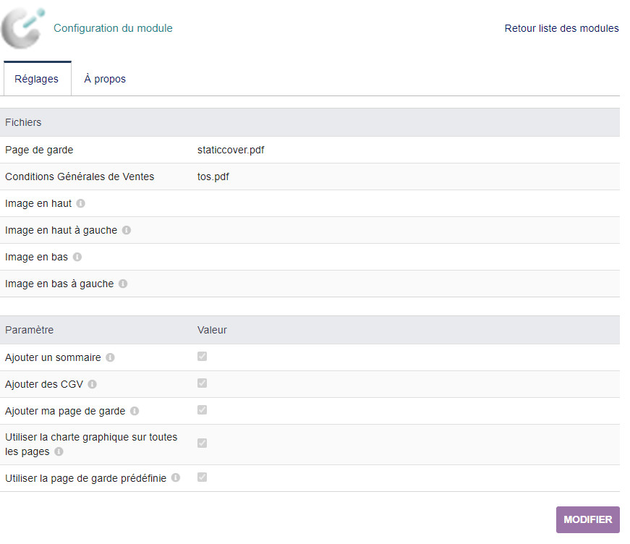Toggle the Ajouter un sommaire checkbox

click(203, 357)
